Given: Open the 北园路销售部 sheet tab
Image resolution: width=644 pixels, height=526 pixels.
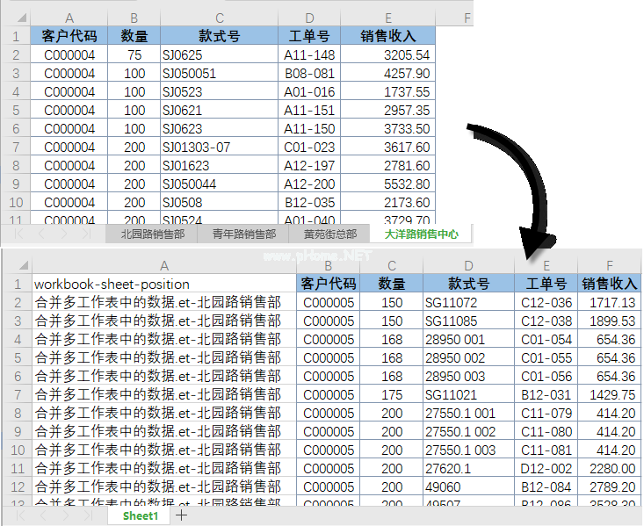Looking at the screenshot, I should [x=153, y=234].
